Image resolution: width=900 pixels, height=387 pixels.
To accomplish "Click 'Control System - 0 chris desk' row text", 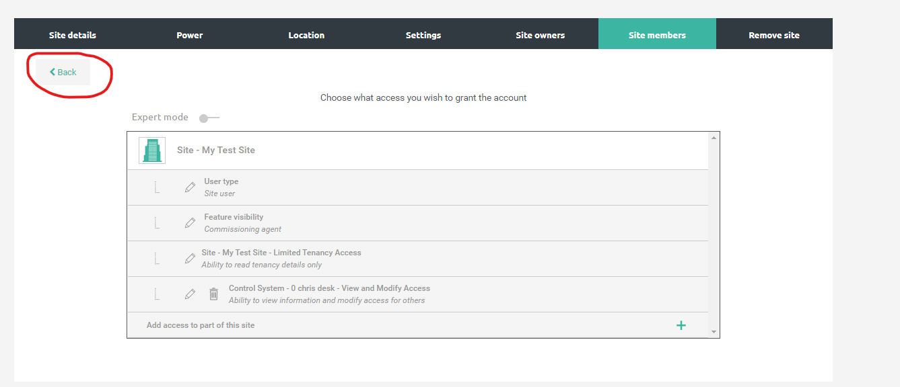I will coord(329,288).
